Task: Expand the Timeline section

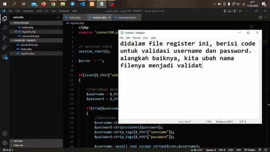Action: 36,145
